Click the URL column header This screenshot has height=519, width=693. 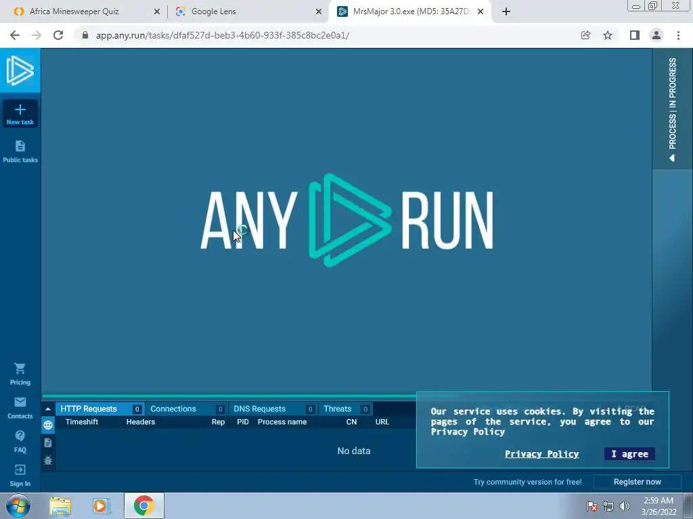click(x=382, y=422)
